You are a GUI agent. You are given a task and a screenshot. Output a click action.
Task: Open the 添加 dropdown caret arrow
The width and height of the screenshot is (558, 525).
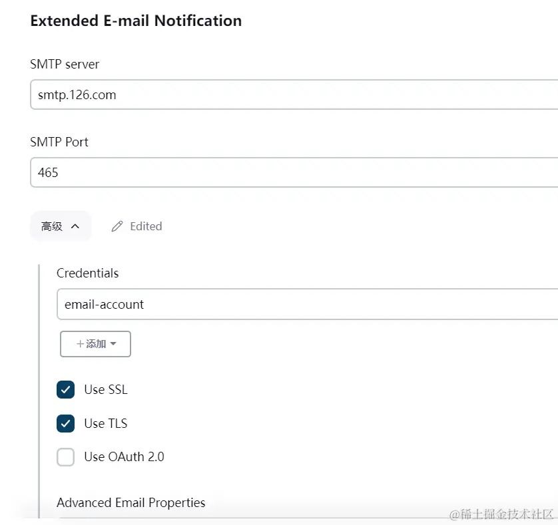tap(113, 344)
